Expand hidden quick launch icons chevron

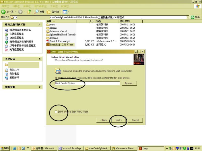(x=28, y=148)
